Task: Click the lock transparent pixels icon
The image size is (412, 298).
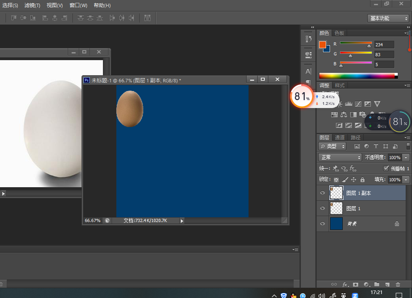Action: click(x=336, y=180)
